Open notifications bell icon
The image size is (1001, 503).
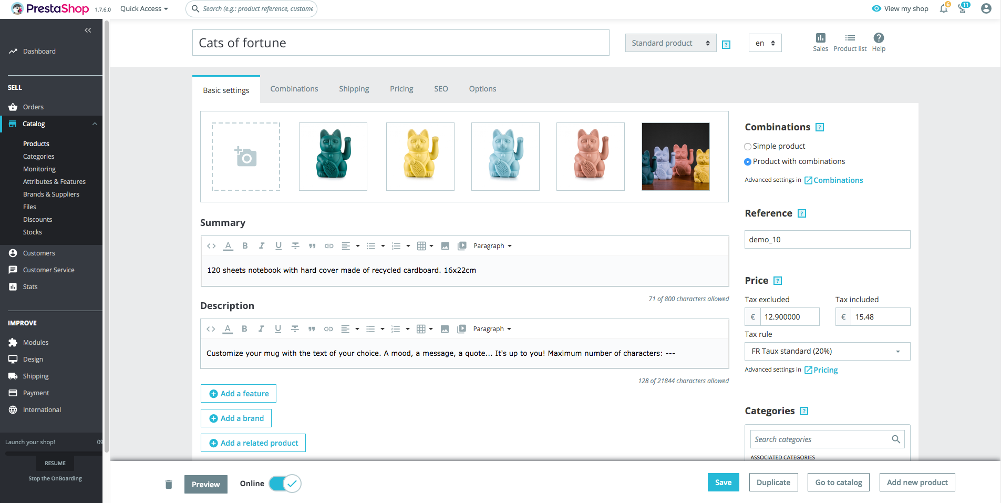click(x=944, y=8)
